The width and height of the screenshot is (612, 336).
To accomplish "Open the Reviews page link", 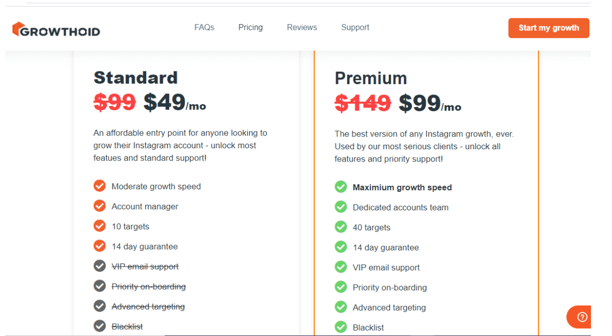I will 302,27.
